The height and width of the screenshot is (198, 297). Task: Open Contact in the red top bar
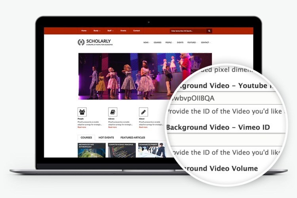136,31
